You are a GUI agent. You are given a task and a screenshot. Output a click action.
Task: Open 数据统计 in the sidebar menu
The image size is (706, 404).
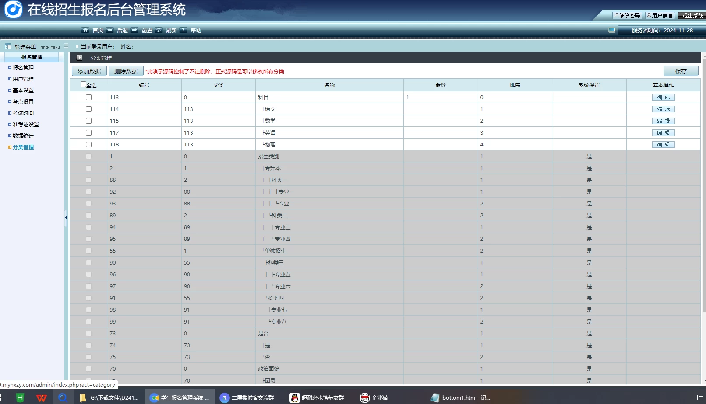coord(23,136)
